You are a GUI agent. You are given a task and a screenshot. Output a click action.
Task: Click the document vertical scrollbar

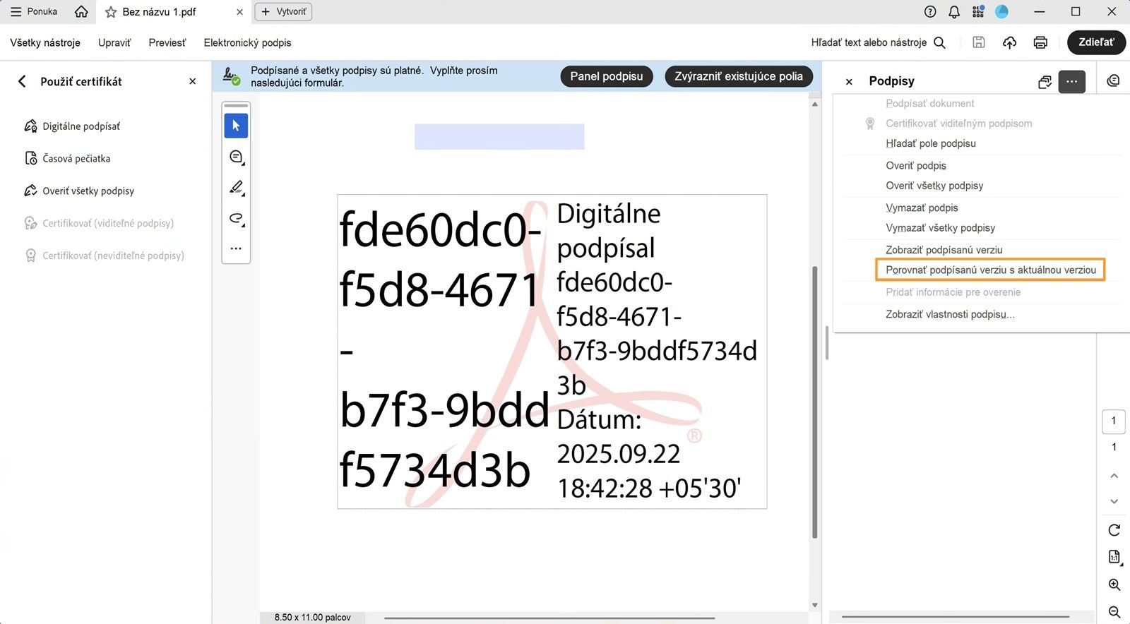pyautogui.click(x=815, y=402)
